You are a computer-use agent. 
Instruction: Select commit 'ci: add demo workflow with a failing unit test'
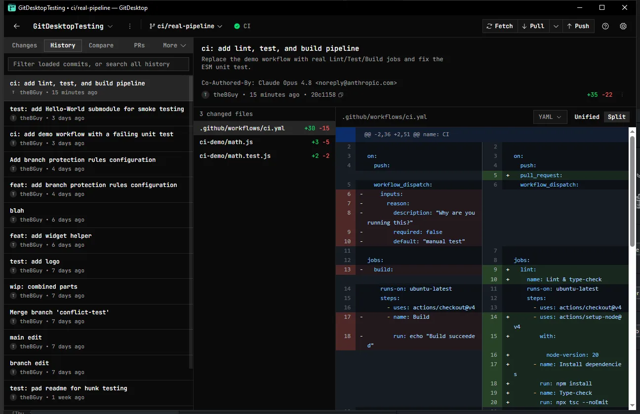(96, 139)
